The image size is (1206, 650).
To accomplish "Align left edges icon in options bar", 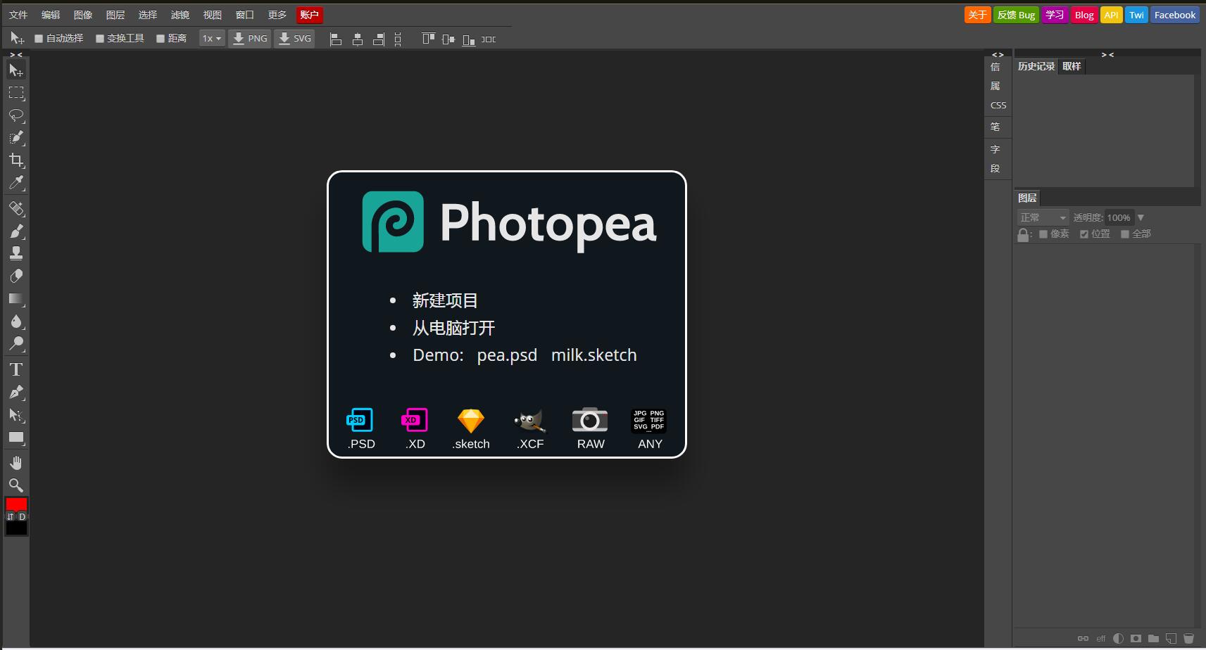I will tap(336, 39).
